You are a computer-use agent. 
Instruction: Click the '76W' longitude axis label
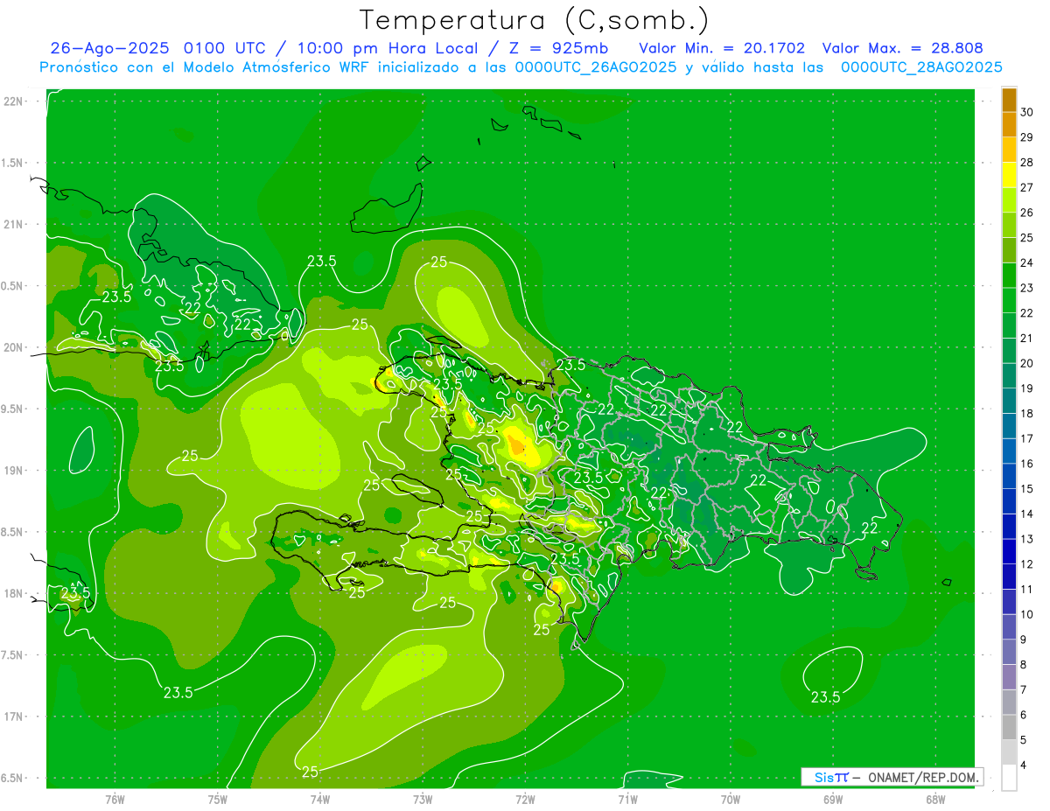115,800
